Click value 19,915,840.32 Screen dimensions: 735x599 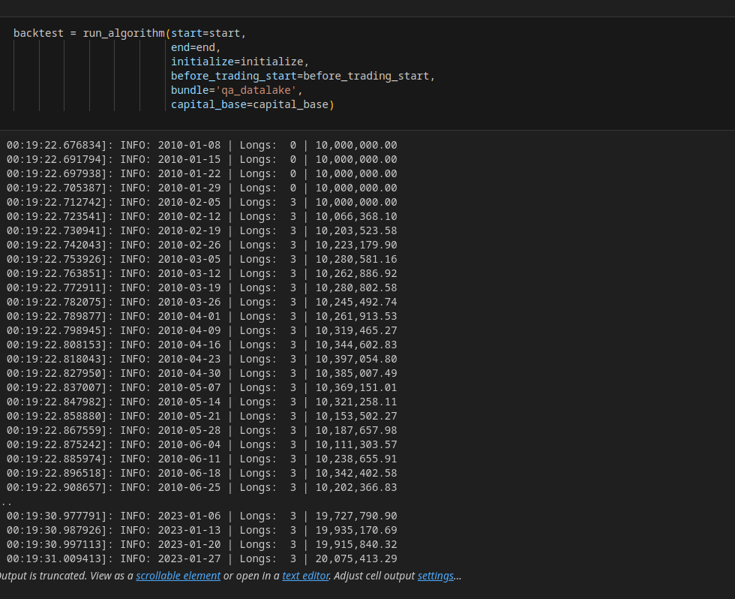[356, 545]
